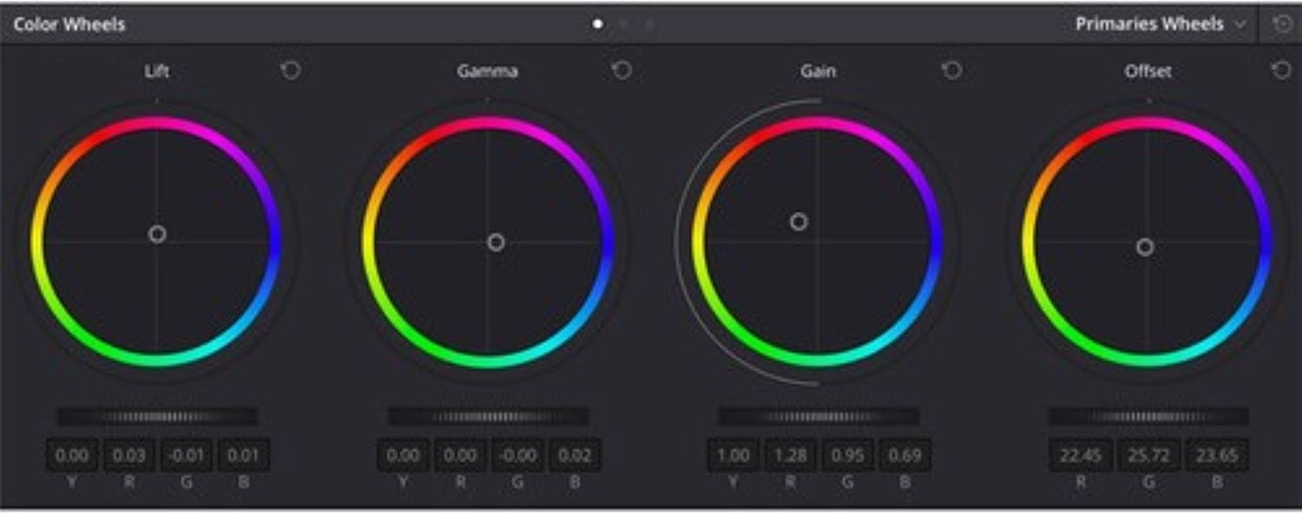
Task: Select the first palette page dot
Action: [x=597, y=24]
